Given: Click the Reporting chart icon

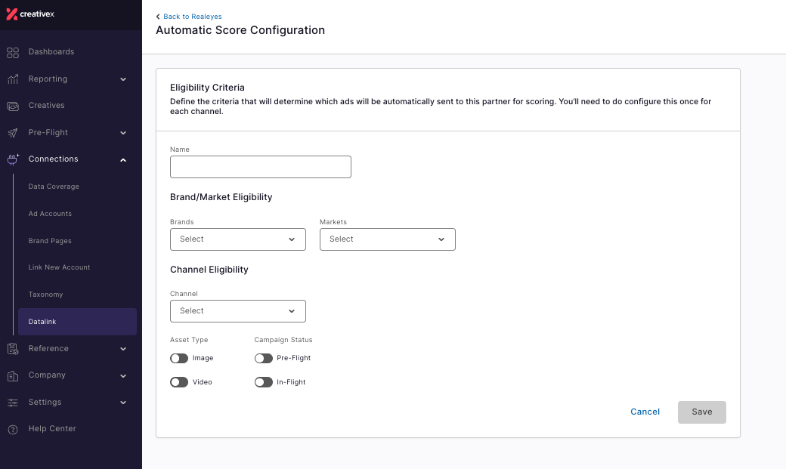Looking at the screenshot, I should tap(13, 79).
